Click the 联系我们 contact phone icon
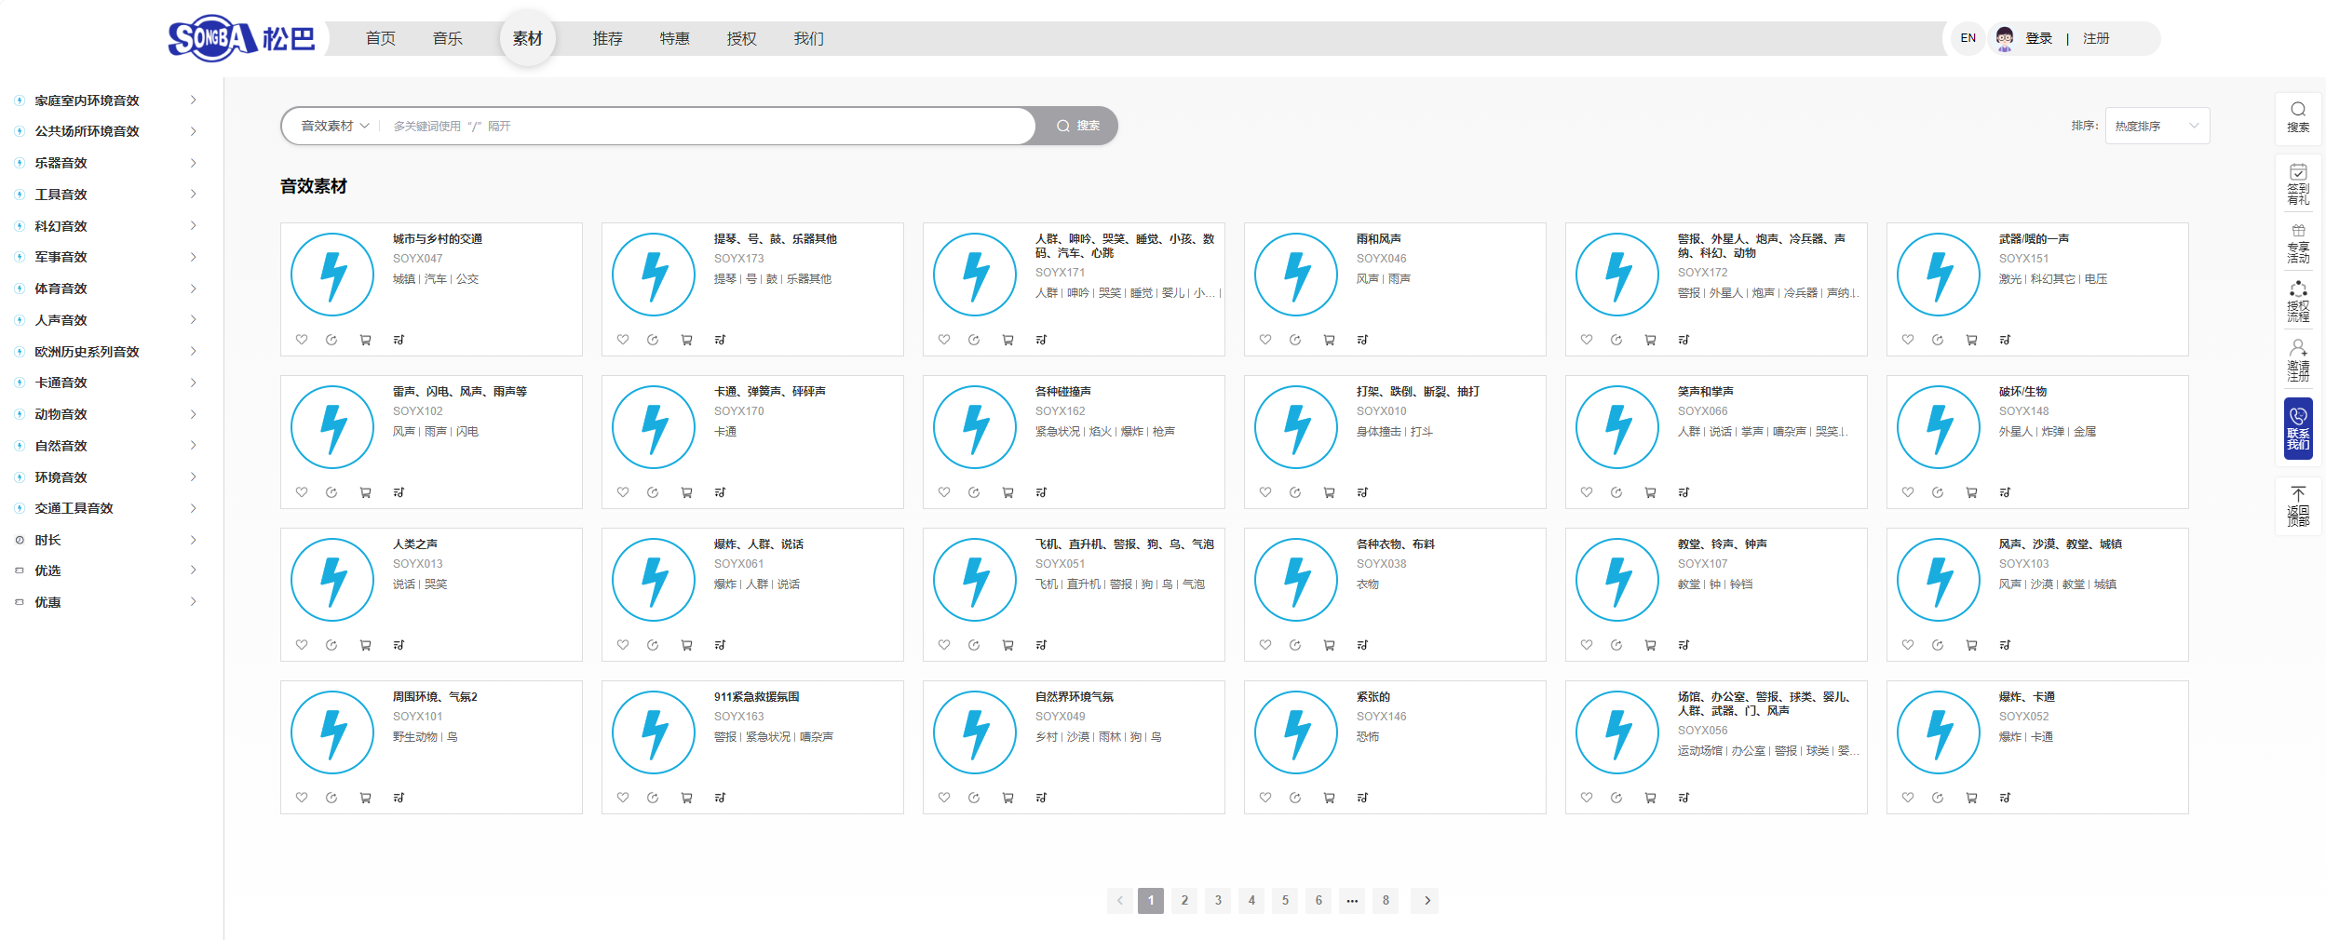Viewport: 2326px width, 940px height. coord(2298,428)
